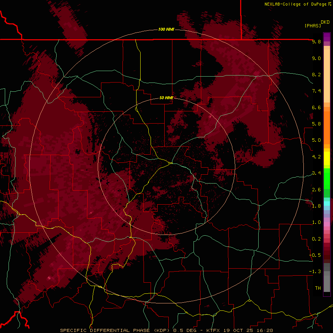Select the -0.5 value on the color scale

tap(315, 255)
